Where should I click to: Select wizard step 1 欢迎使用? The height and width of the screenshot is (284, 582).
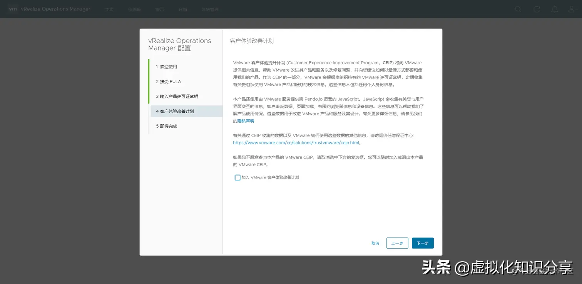click(166, 66)
